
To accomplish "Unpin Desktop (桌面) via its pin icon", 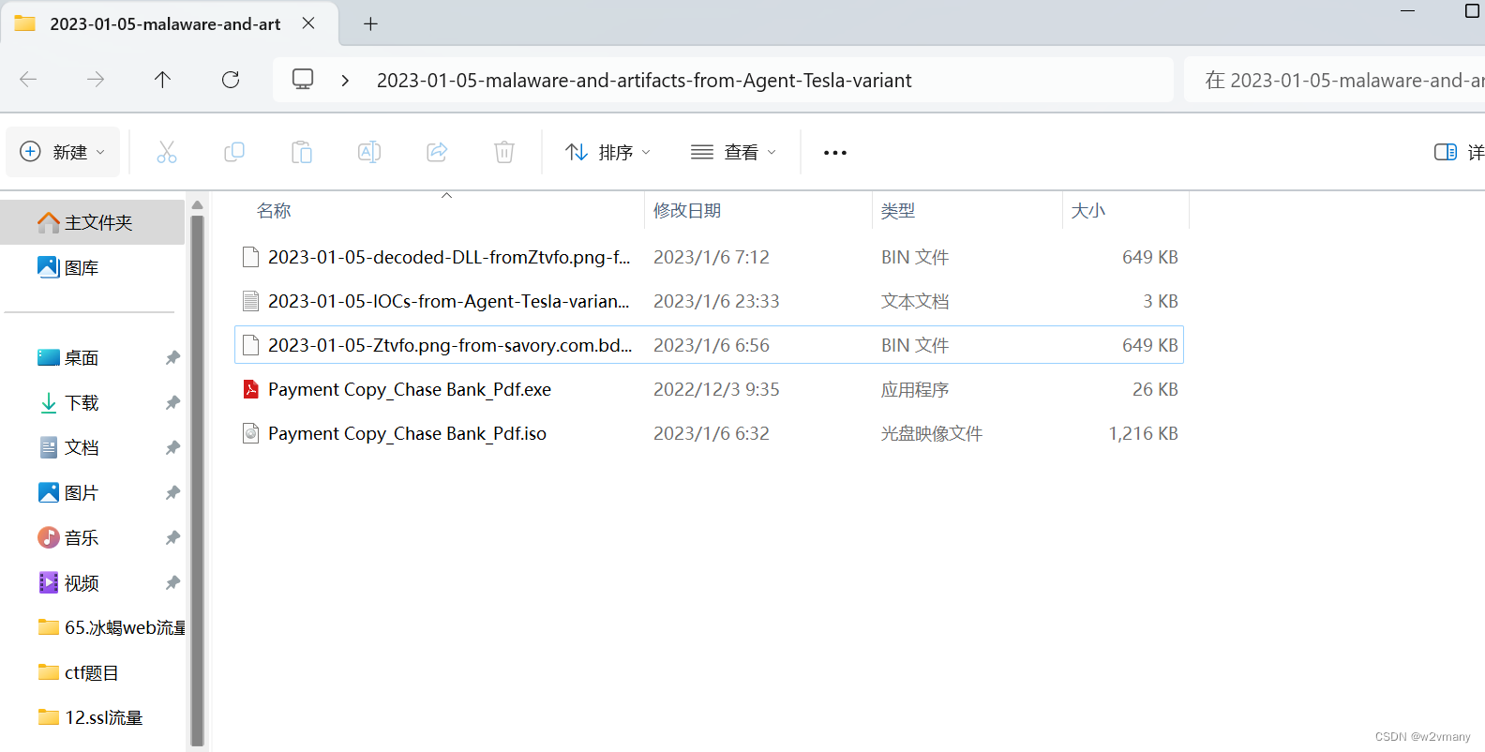I will 172,357.
